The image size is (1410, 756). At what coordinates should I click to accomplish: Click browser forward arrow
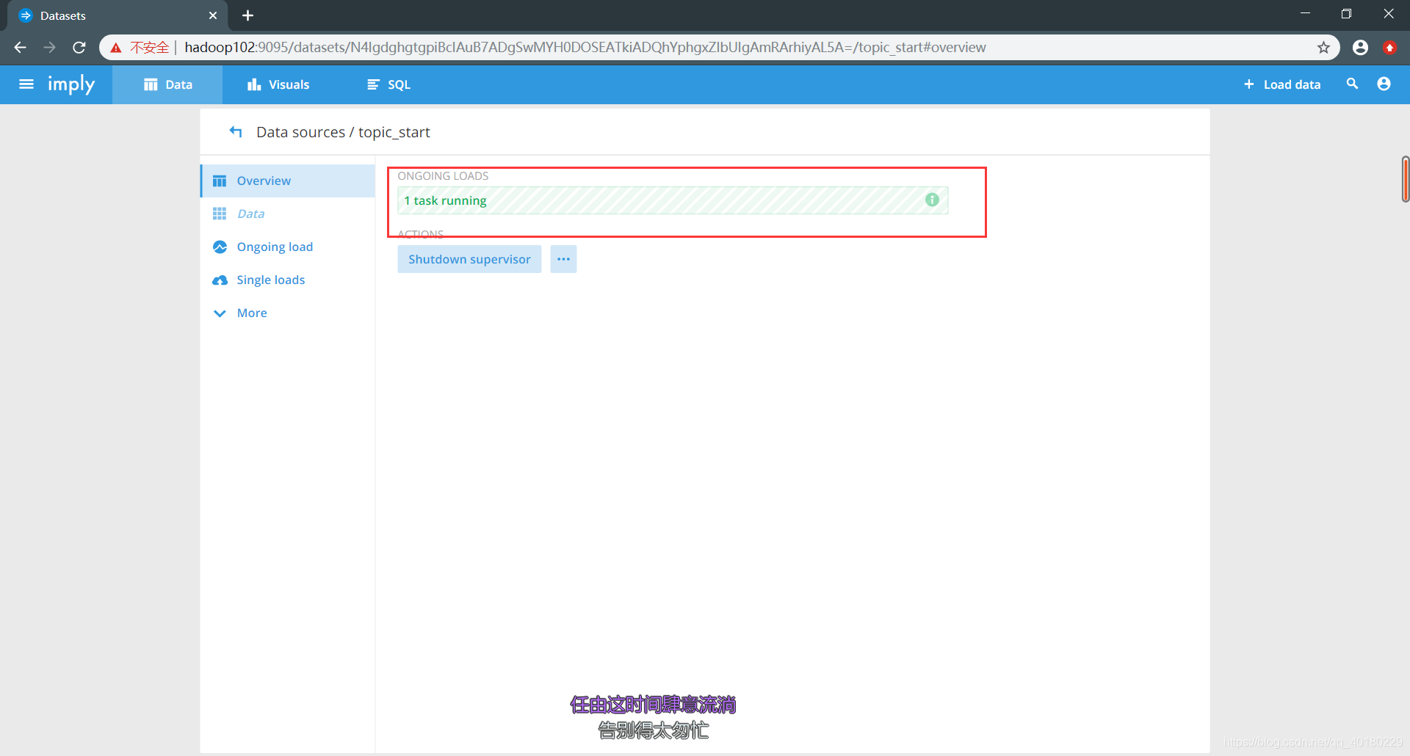click(49, 48)
